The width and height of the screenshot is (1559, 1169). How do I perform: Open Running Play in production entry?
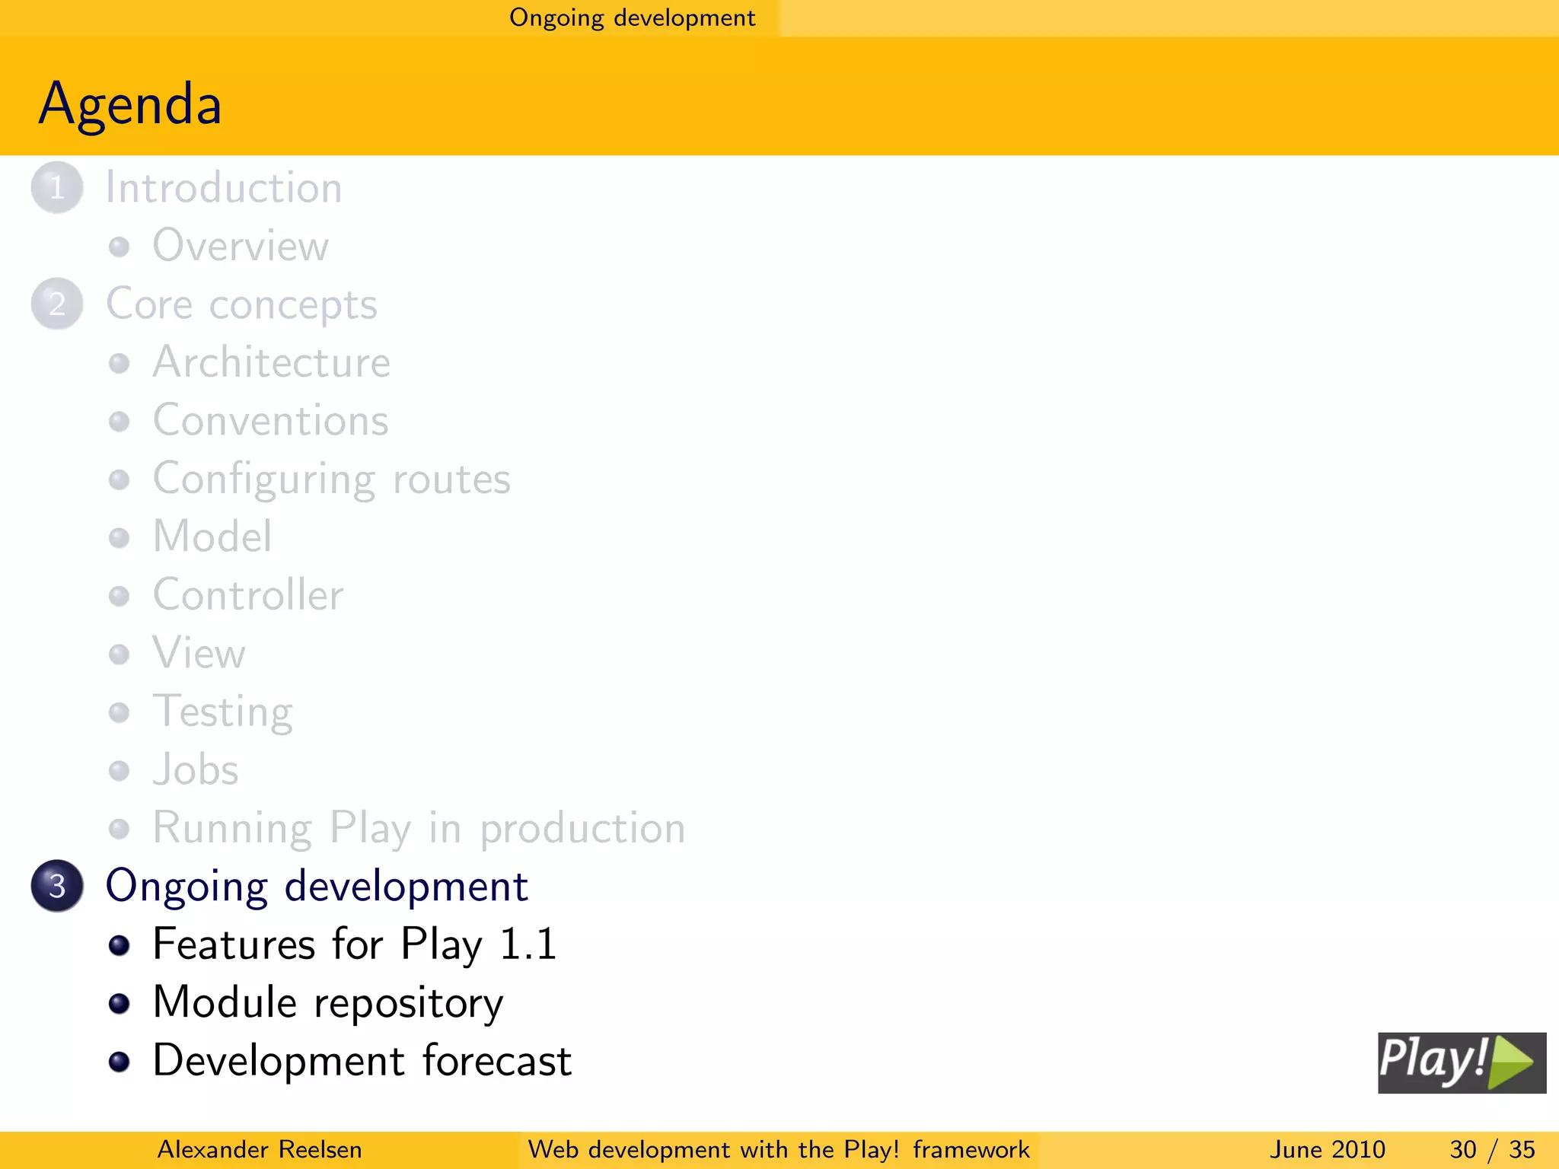pyautogui.click(x=419, y=828)
